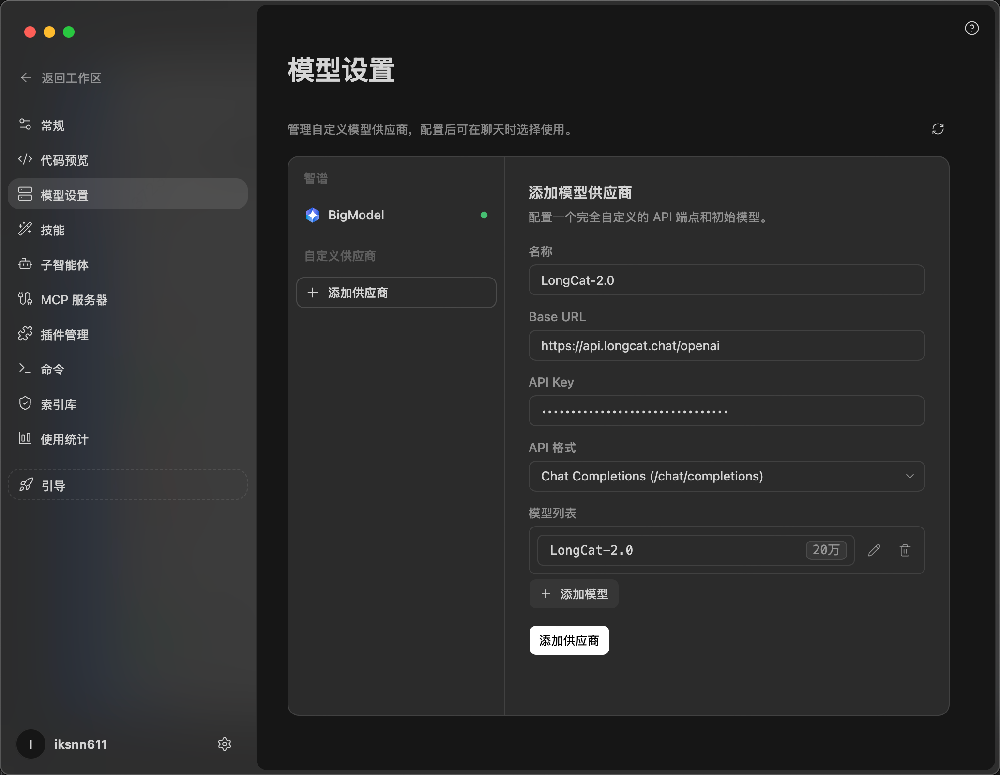Open the 索引库 section
The image size is (1000, 775).
[128, 404]
